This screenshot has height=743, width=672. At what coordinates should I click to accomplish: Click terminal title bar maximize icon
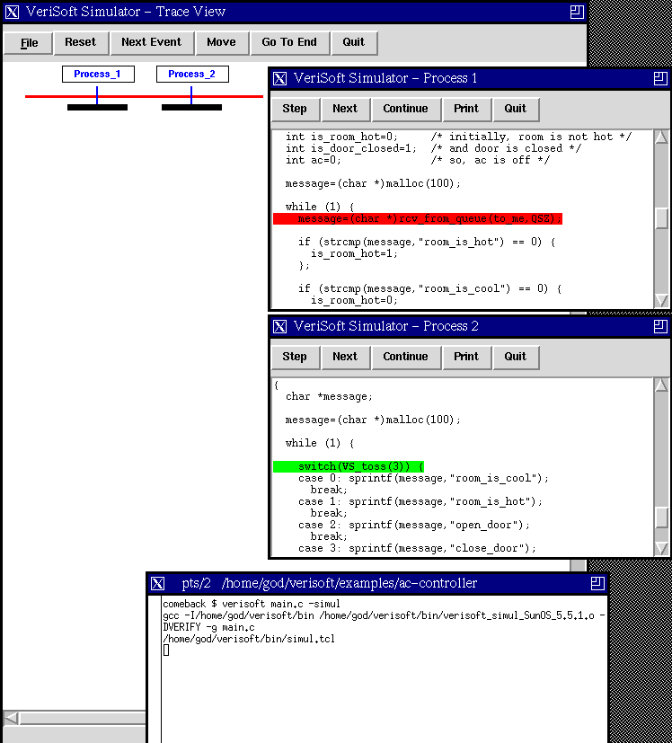[597, 584]
